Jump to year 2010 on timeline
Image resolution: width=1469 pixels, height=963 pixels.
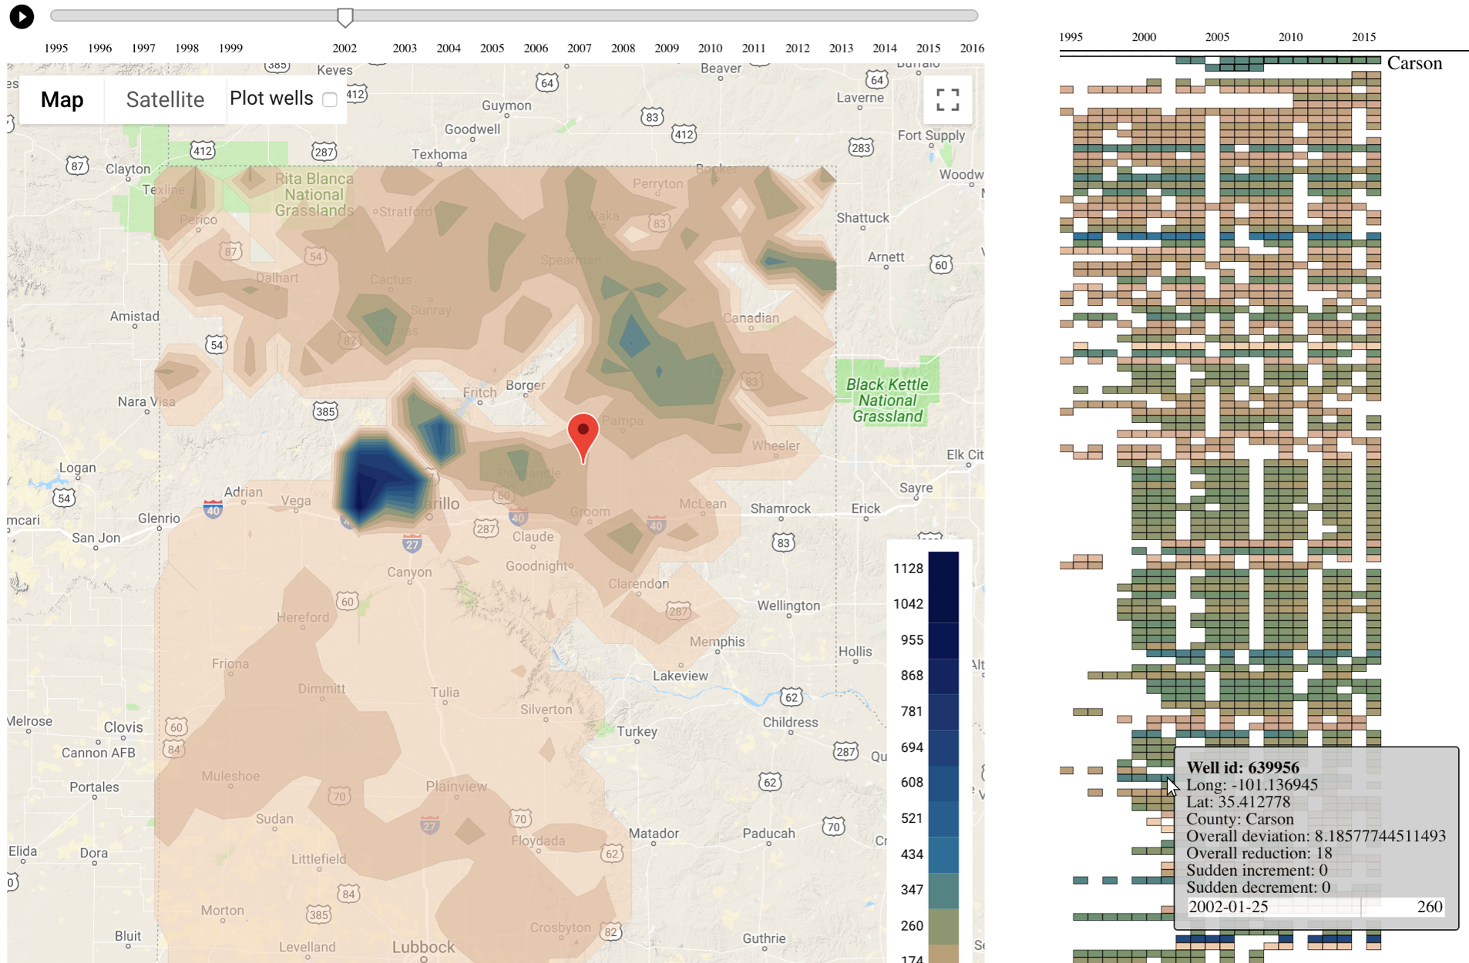click(x=710, y=48)
